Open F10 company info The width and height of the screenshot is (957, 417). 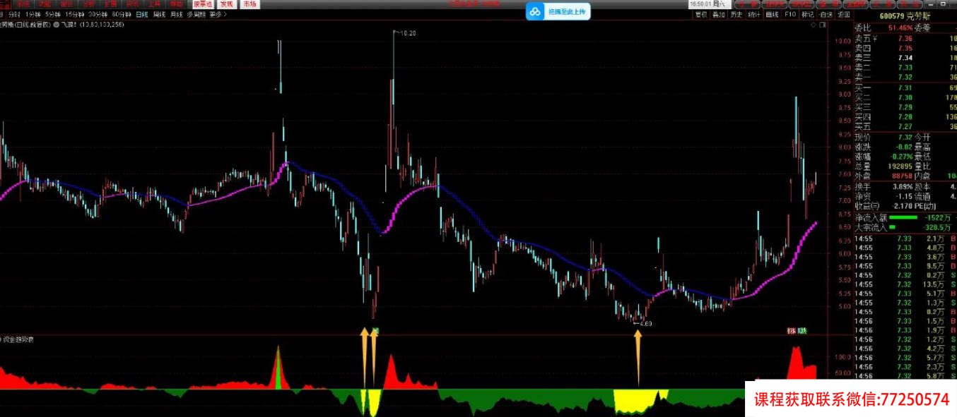(790, 14)
